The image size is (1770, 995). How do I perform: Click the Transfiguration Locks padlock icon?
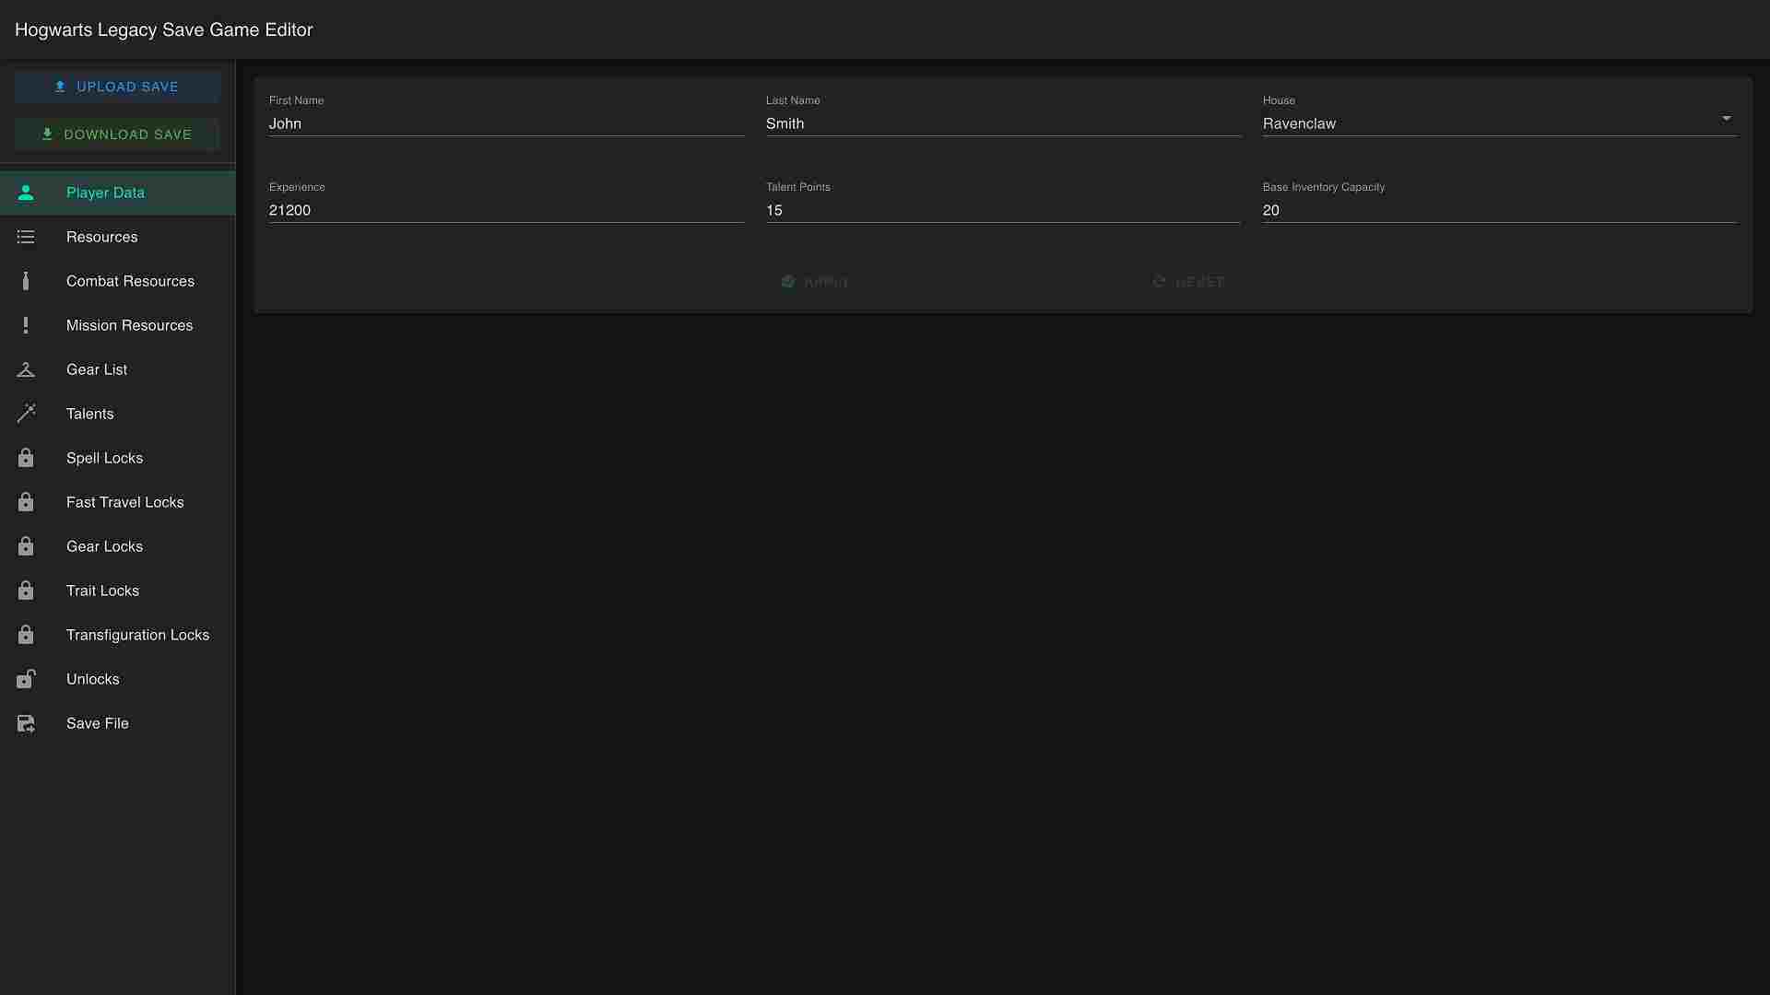[26, 635]
